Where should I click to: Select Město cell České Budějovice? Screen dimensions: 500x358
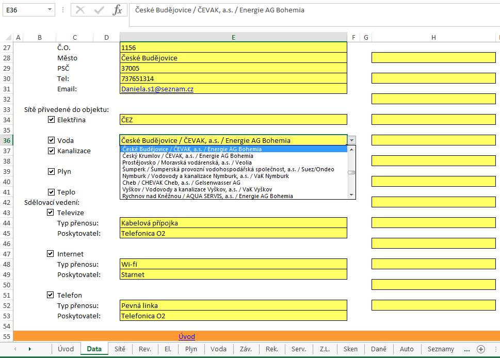click(233, 58)
